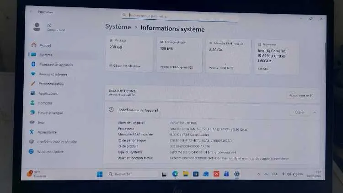
Task: Click the Applications grid icon in sidebar
Action: pos(32,93)
